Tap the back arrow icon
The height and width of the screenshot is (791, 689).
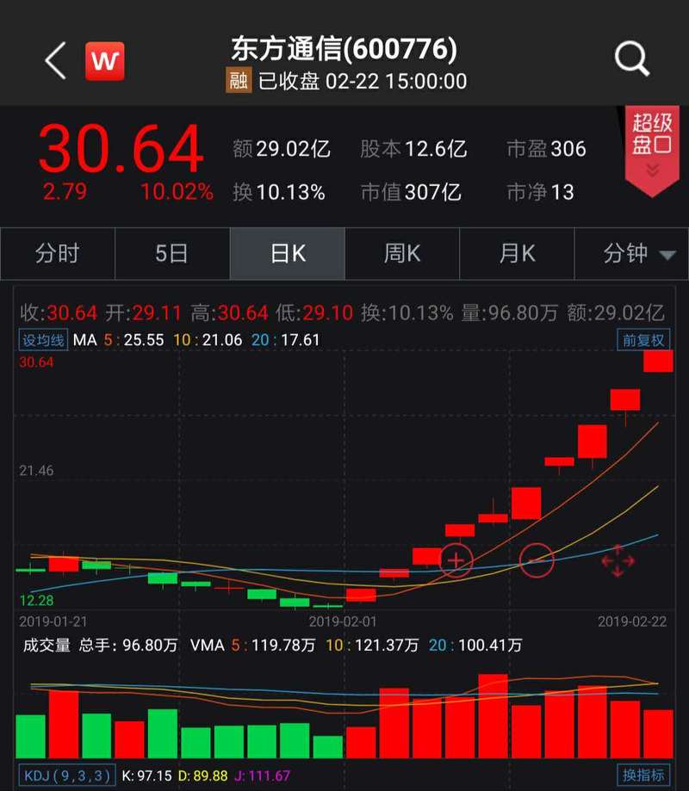pyautogui.click(x=56, y=60)
